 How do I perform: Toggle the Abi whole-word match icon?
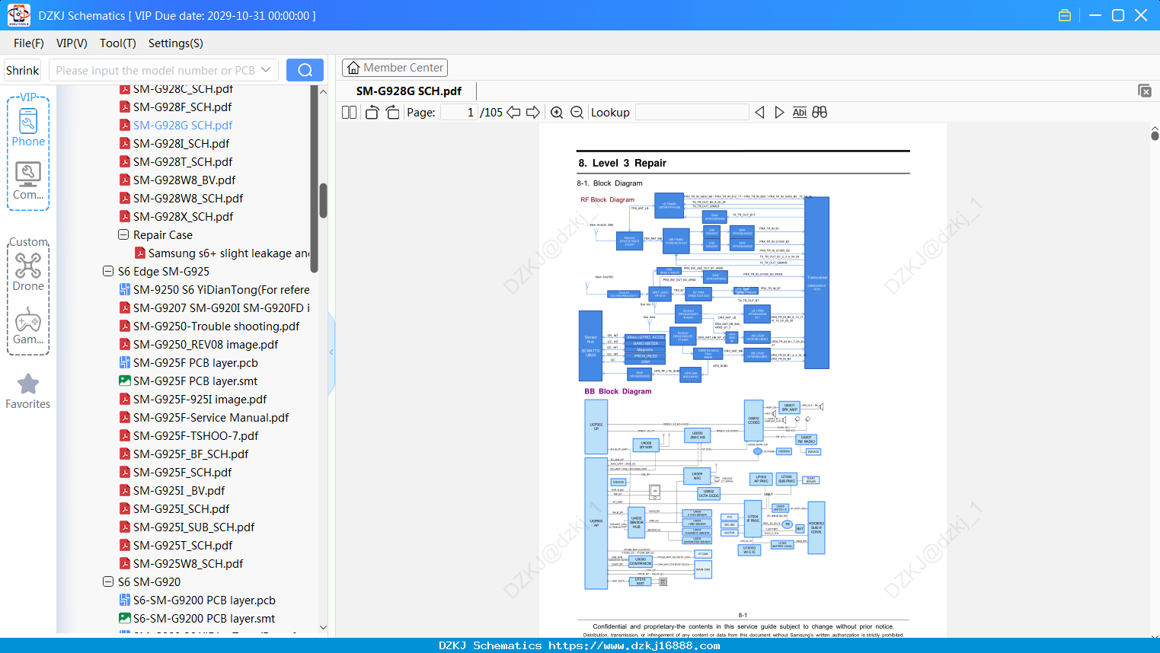799,113
